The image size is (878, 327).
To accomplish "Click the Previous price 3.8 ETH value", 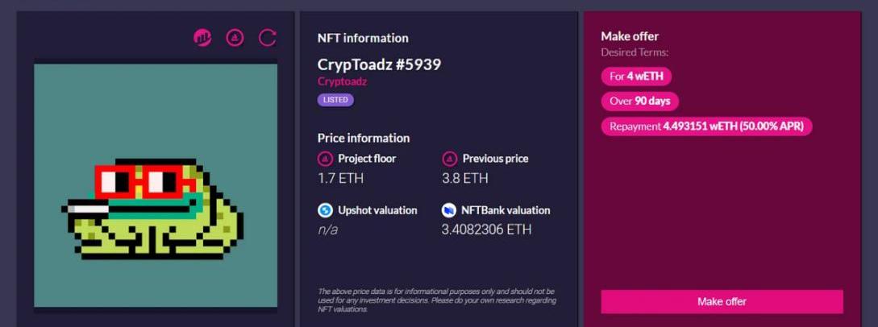I will point(464,178).
